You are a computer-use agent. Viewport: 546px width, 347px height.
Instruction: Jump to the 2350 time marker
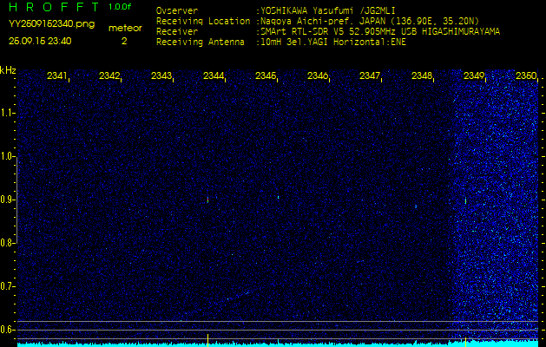tap(525, 76)
